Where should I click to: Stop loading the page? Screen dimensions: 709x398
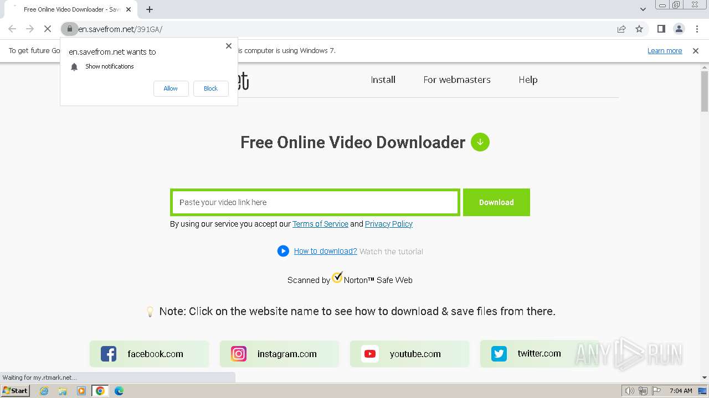[48, 29]
